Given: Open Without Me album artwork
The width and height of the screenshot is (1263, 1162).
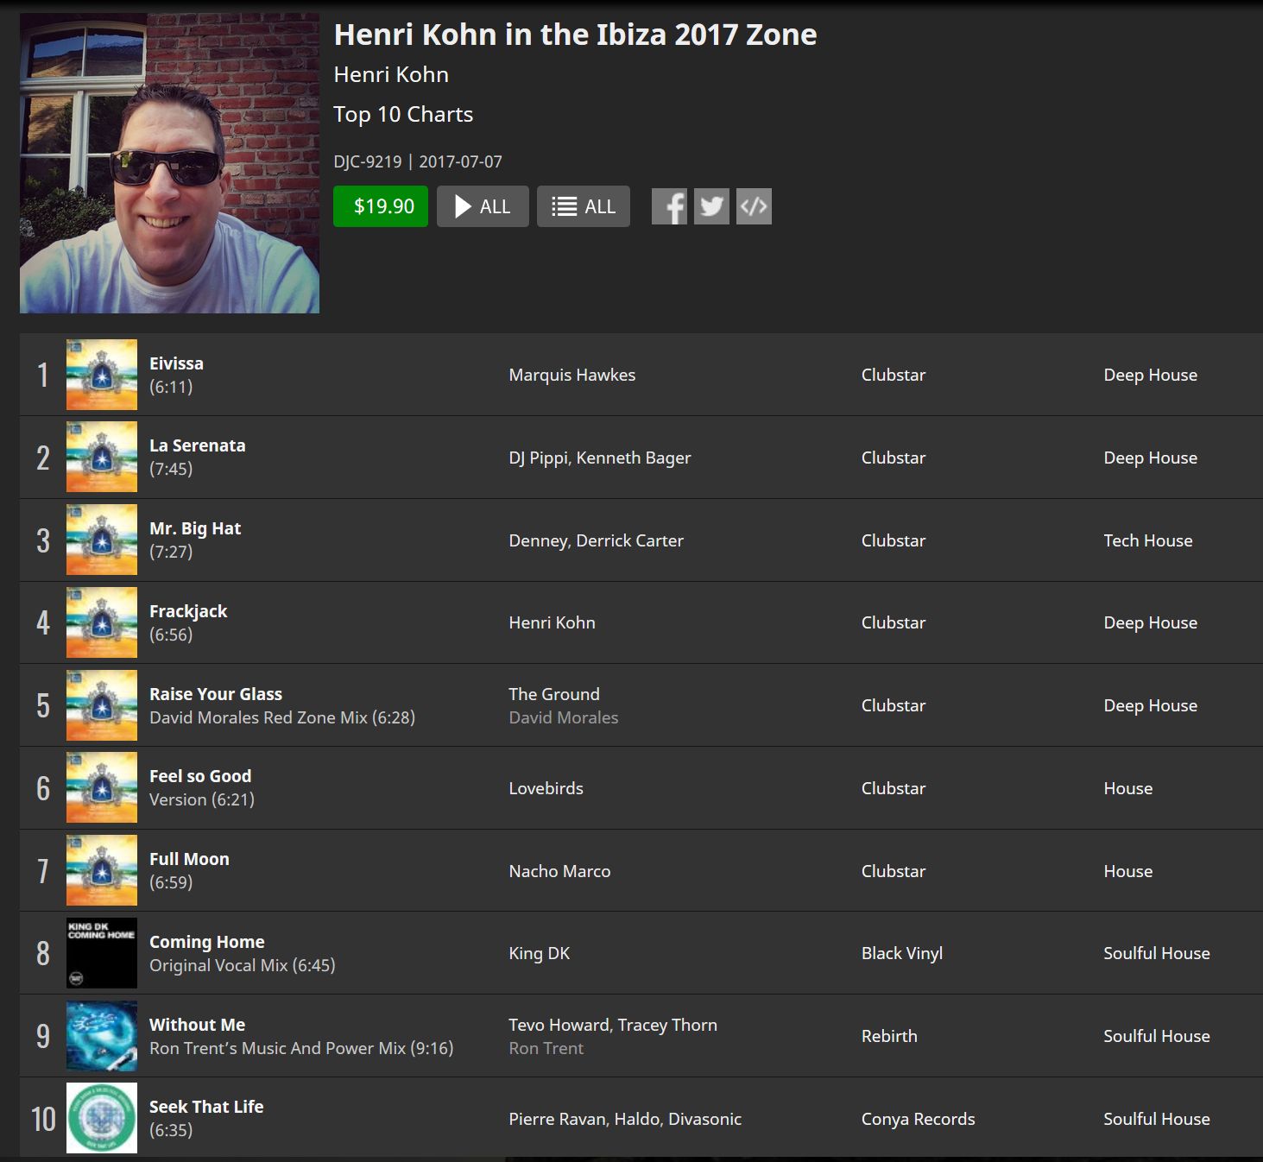Looking at the screenshot, I should 102,1036.
